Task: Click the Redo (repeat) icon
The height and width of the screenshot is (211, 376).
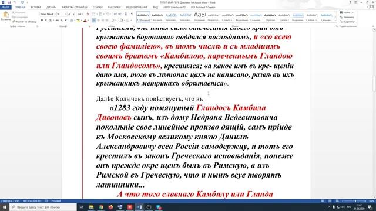Action: [22, 2]
